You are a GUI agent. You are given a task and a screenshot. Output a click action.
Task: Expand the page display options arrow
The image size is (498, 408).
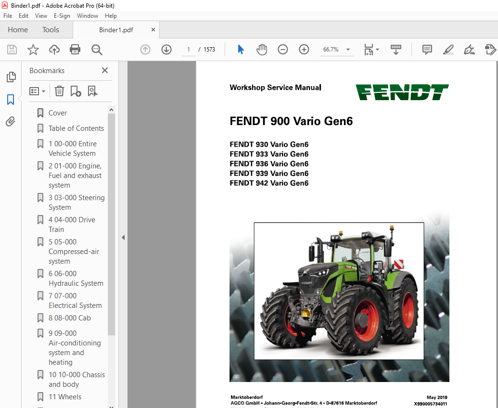tap(377, 50)
